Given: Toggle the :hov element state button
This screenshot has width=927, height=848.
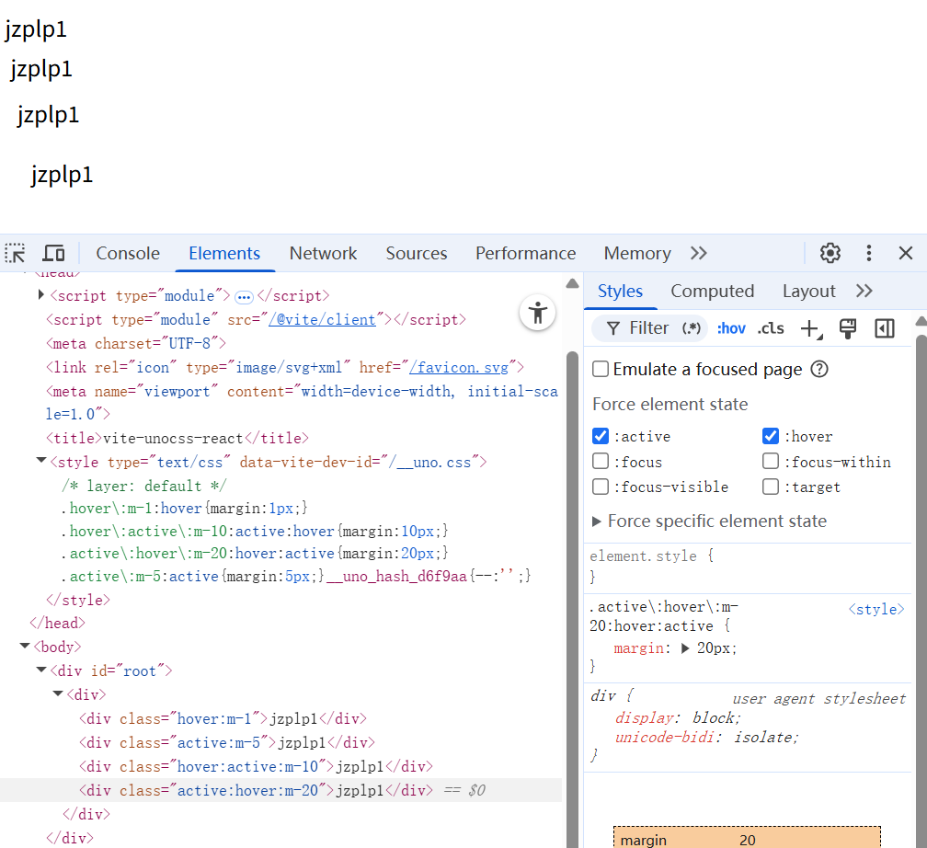Looking at the screenshot, I should click(731, 328).
